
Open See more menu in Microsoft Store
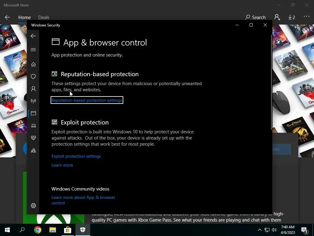pyautogui.click(x=306, y=17)
